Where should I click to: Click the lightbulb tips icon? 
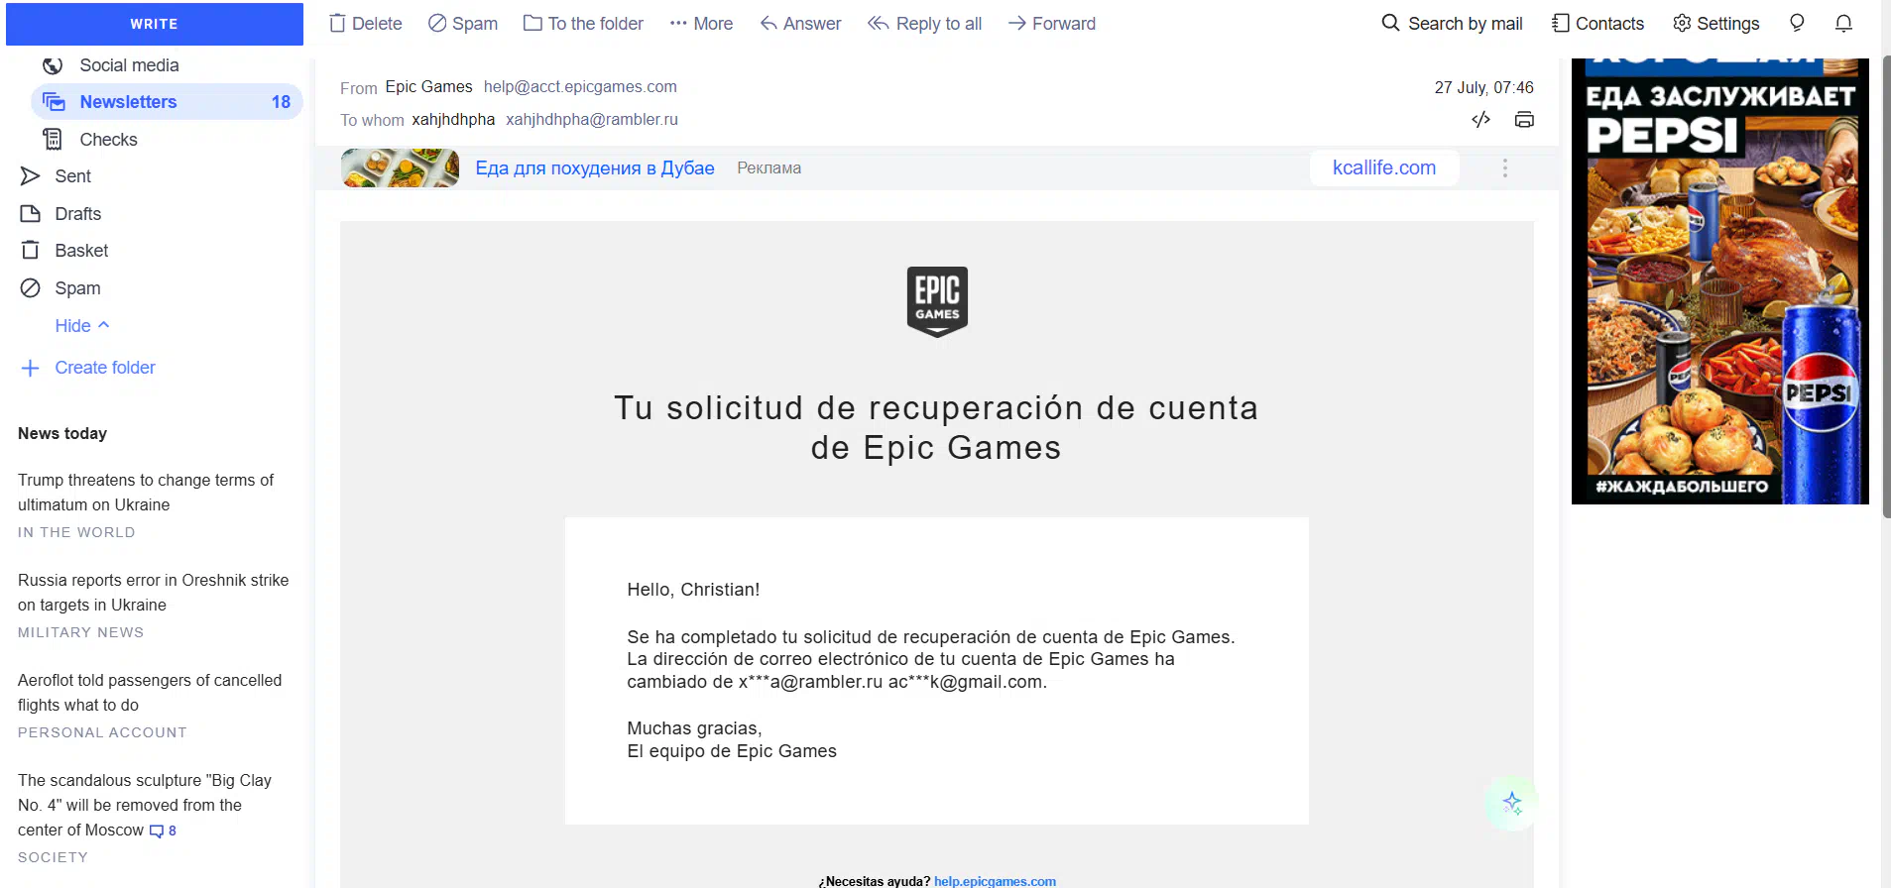click(x=1797, y=23)
